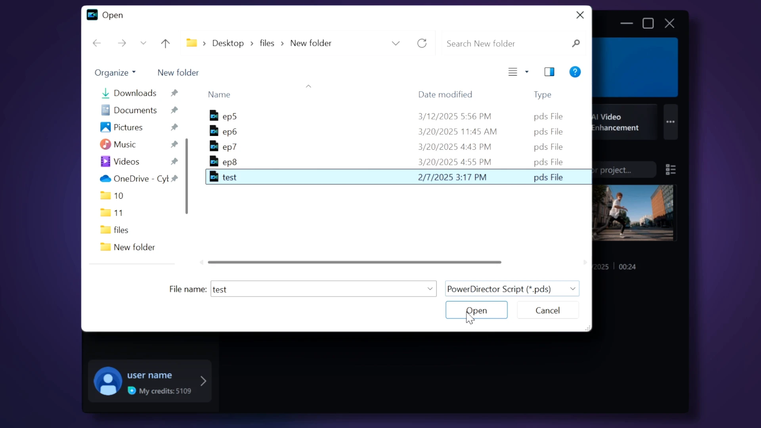Open Downloads in the navigation pane
This screenshot has height=428, width=761.
135,93
